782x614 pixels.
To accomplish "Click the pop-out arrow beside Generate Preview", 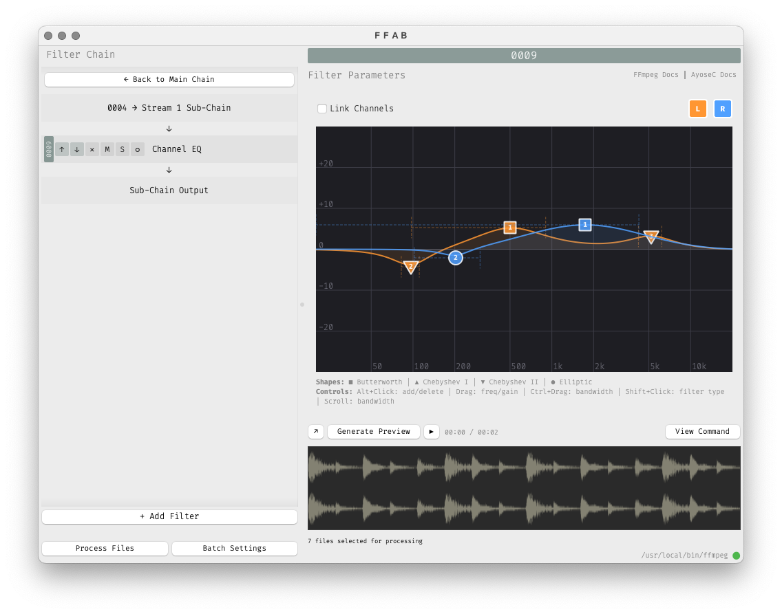I will 316,432.
